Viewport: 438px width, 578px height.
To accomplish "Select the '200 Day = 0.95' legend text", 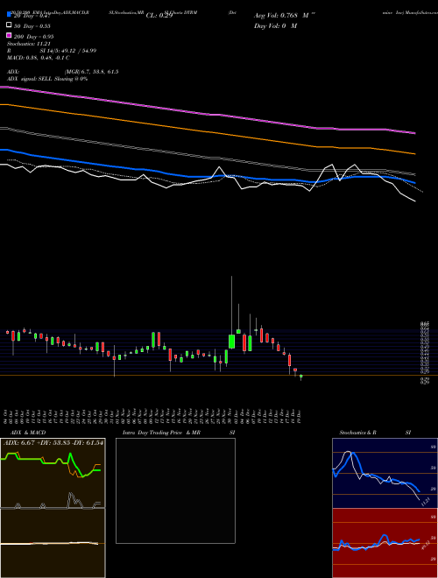I will click(x=34, y=37).
